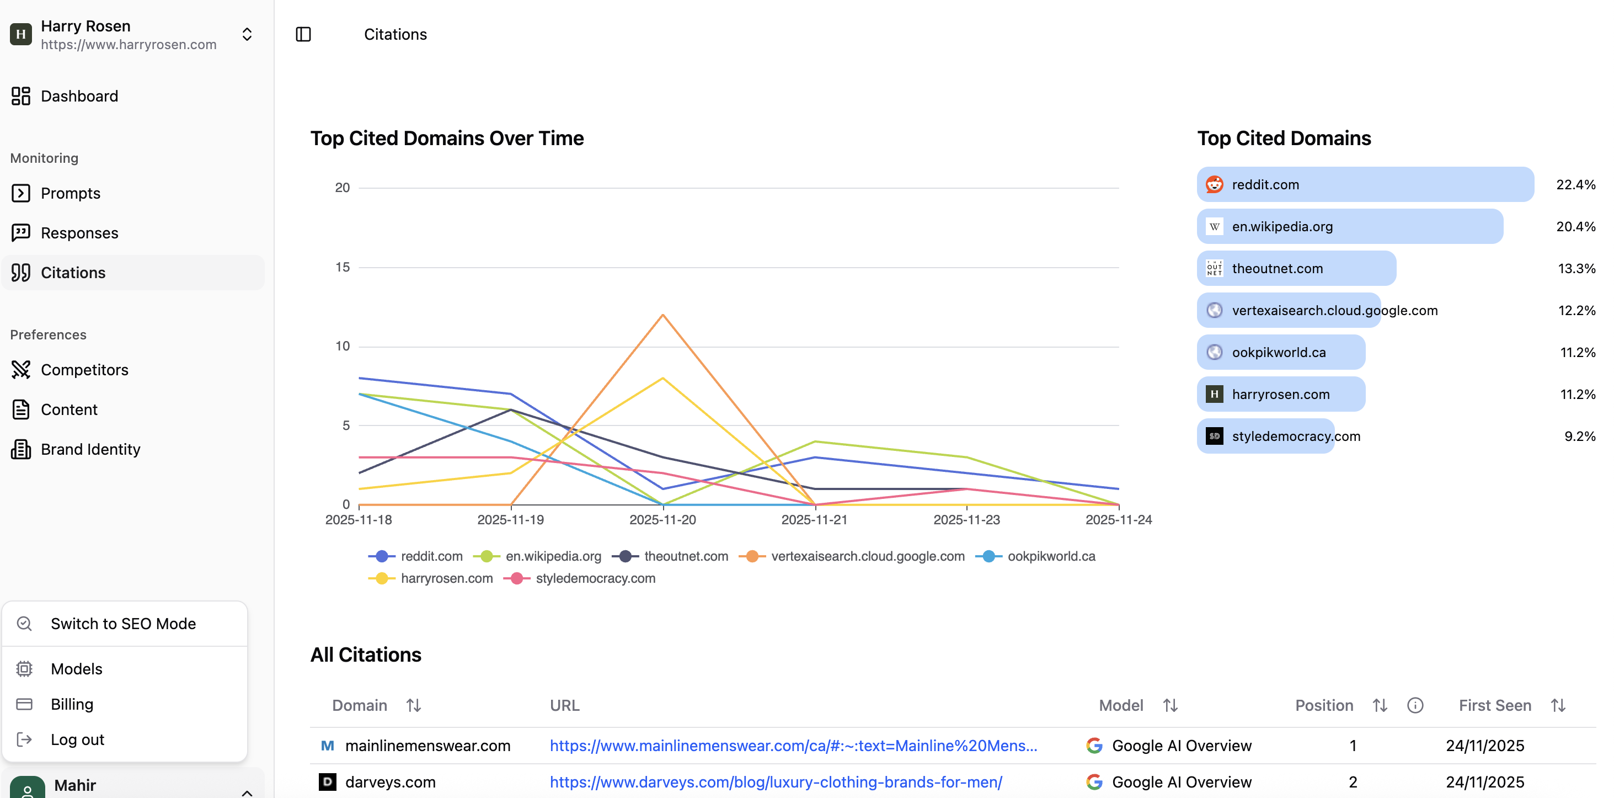
Task: Click Switch to SEO Mode
Action: coord(124,624)
